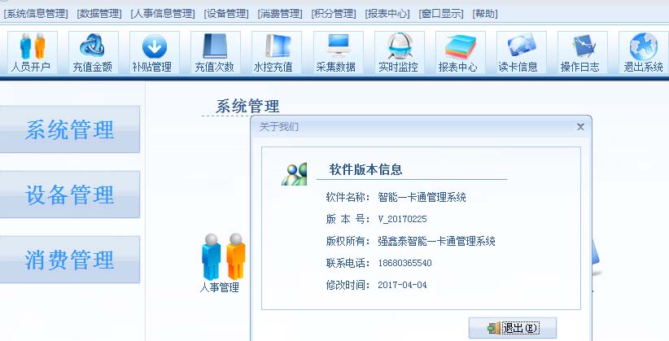Open the [人事信息管理] menu
This screenshot has height=341, width=669.
coord(163,14)
